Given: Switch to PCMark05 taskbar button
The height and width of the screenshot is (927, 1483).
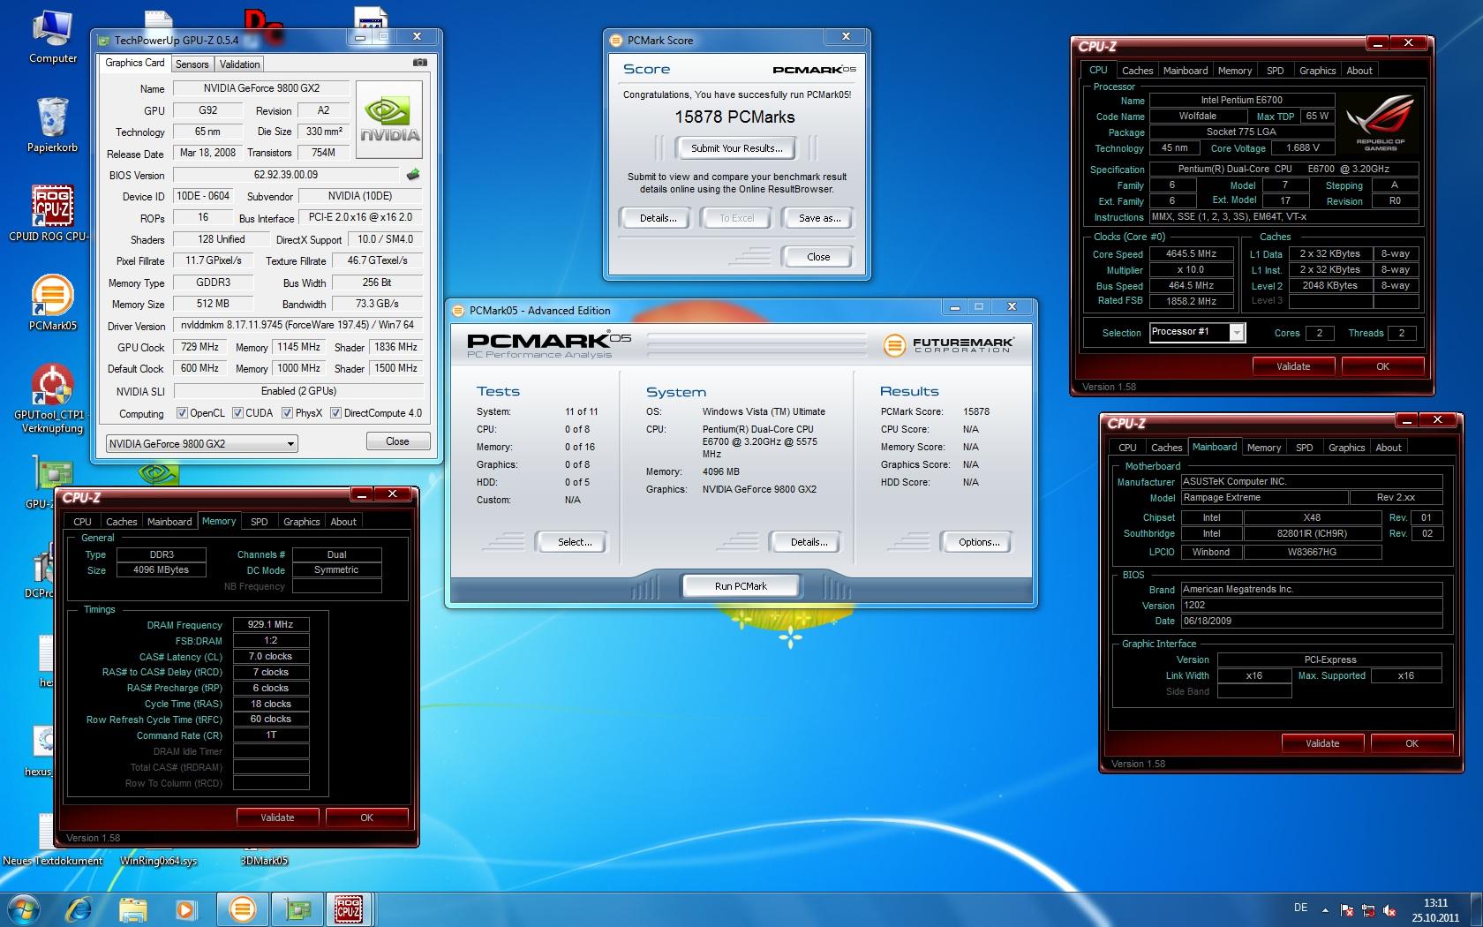Looking at the screenshot, I should (242, 908).
